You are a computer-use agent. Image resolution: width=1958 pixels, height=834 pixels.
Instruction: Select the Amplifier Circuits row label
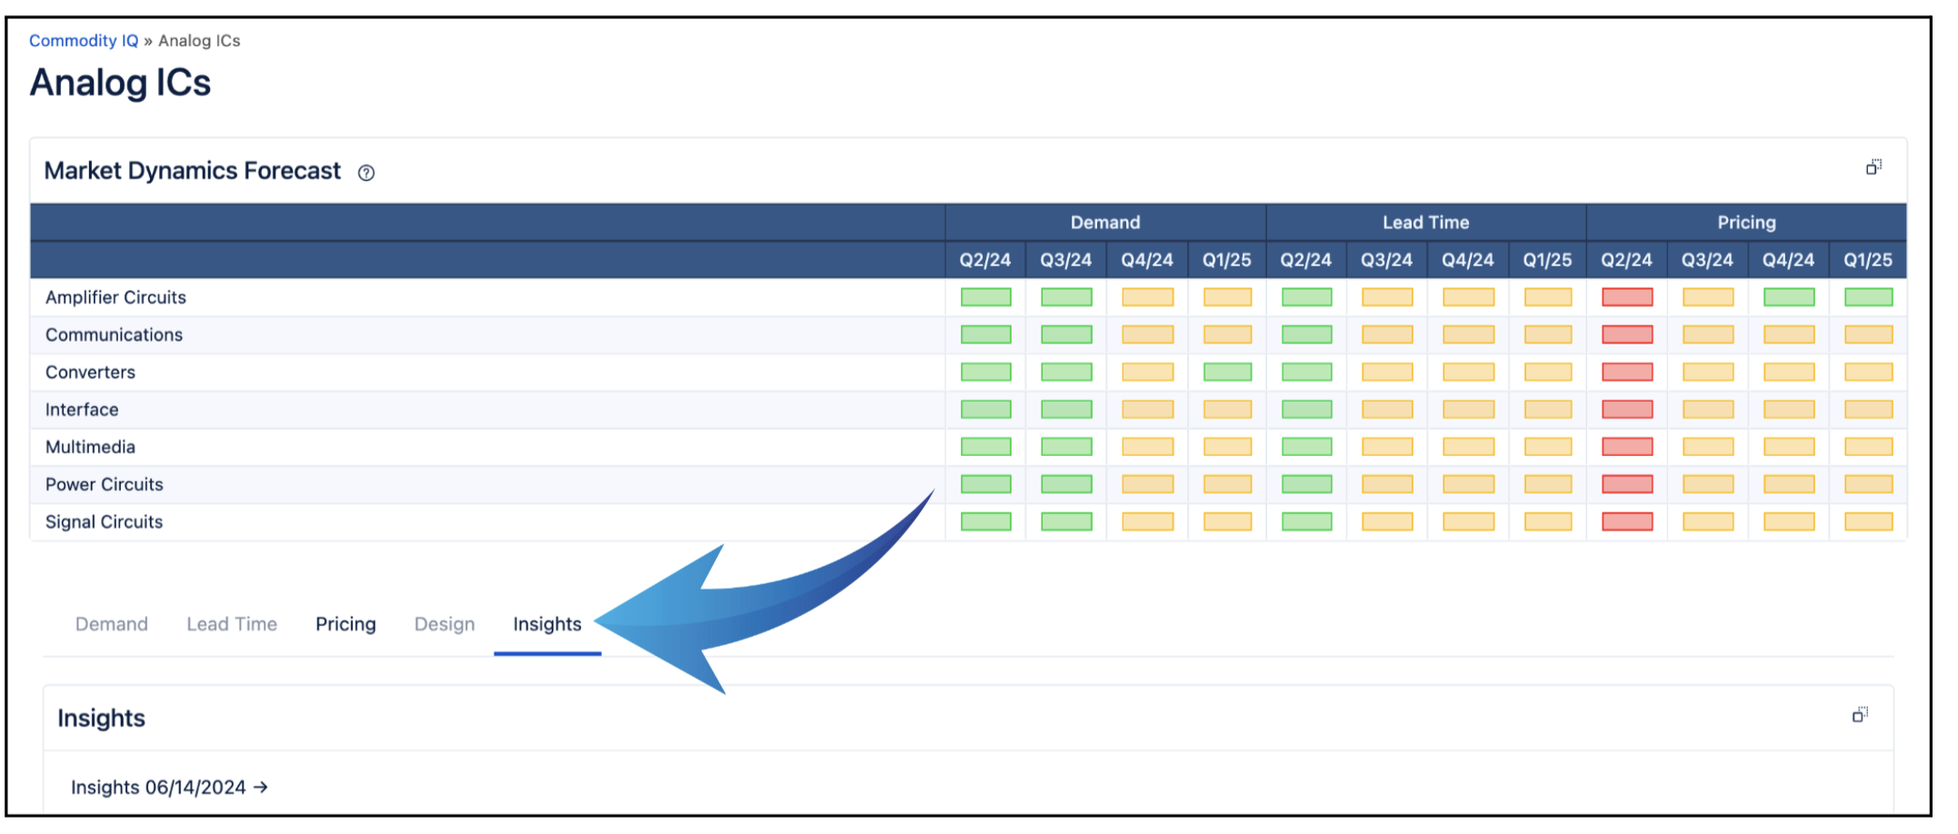[x=115, y=297]
